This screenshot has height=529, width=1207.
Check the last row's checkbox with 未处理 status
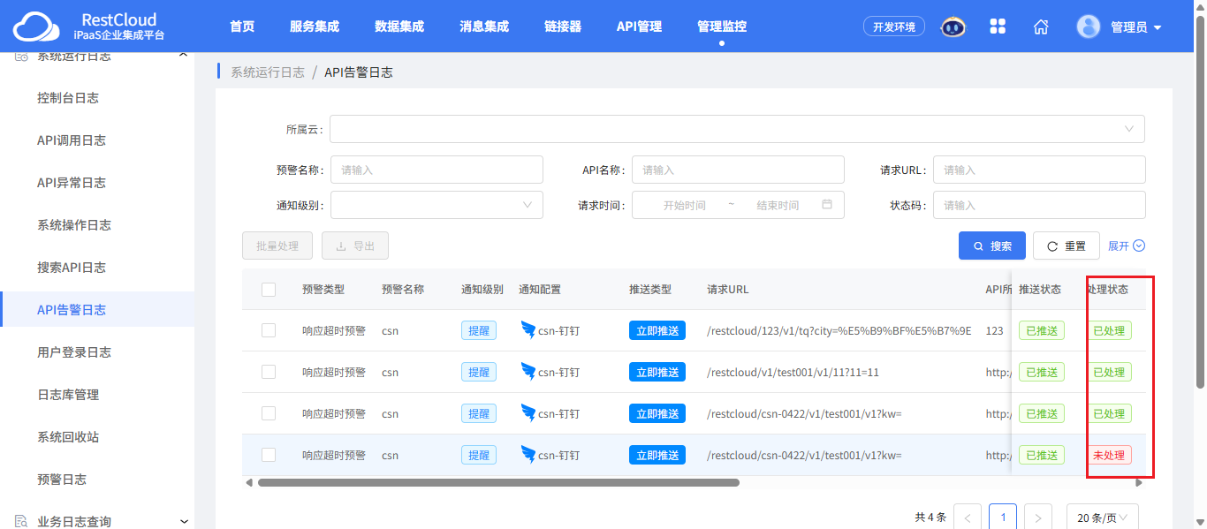tap(269, 455)
